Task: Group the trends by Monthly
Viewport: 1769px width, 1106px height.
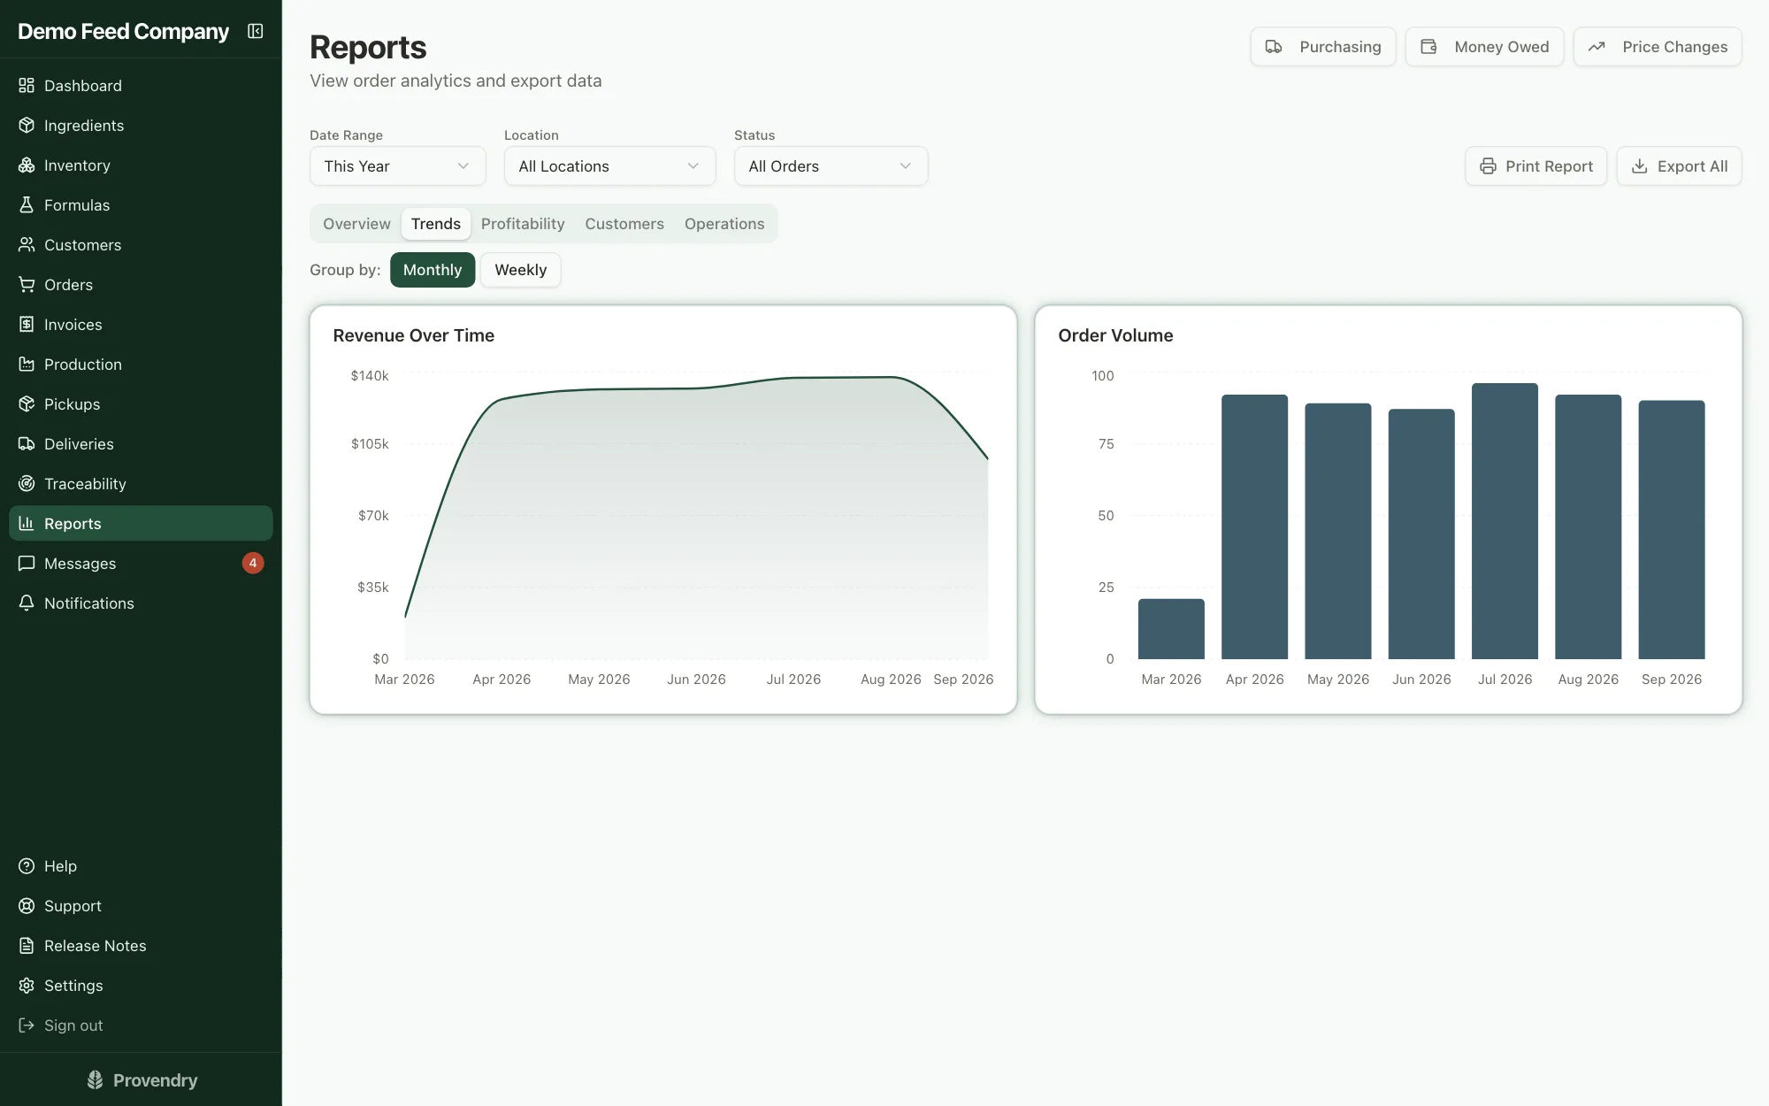Action: 433,270
